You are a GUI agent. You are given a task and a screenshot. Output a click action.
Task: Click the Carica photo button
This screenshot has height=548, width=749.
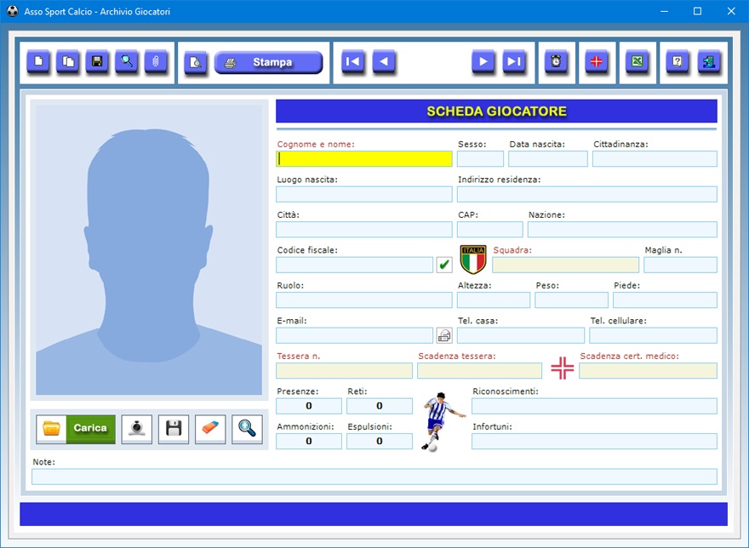tap(76, 429)
